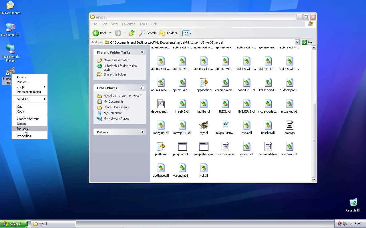This screenshot has width=366, height=228.
Task: Select the mozavutil.dll file icon
Action: [289, 104]
